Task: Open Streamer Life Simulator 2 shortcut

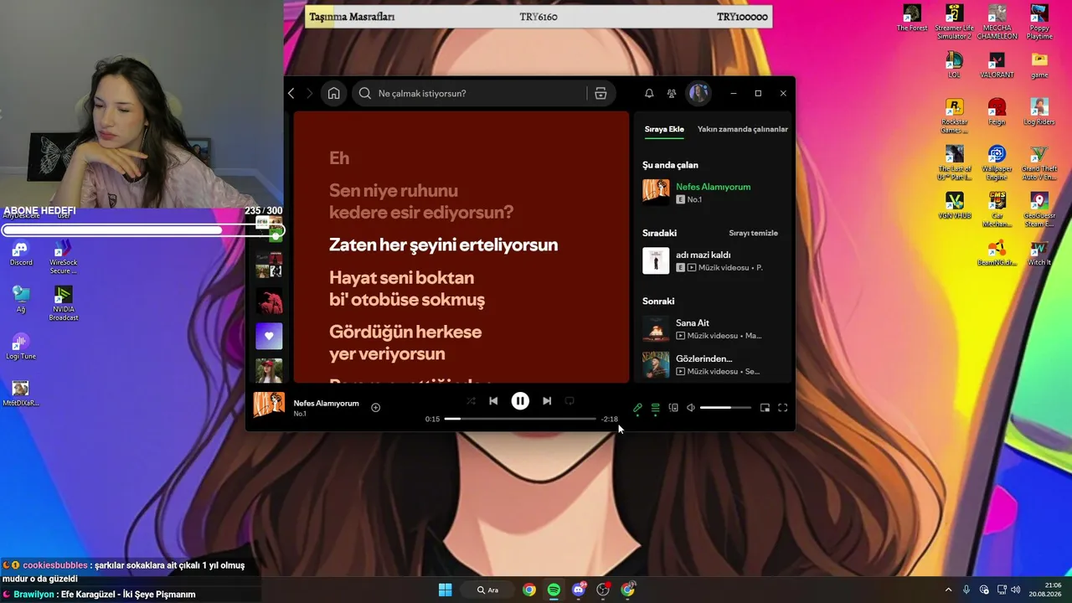Action: pos(954,22)
